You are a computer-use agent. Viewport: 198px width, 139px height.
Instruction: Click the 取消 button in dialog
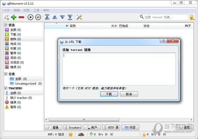[129, 94]
